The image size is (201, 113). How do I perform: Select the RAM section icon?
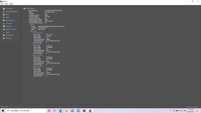point(4,18)
